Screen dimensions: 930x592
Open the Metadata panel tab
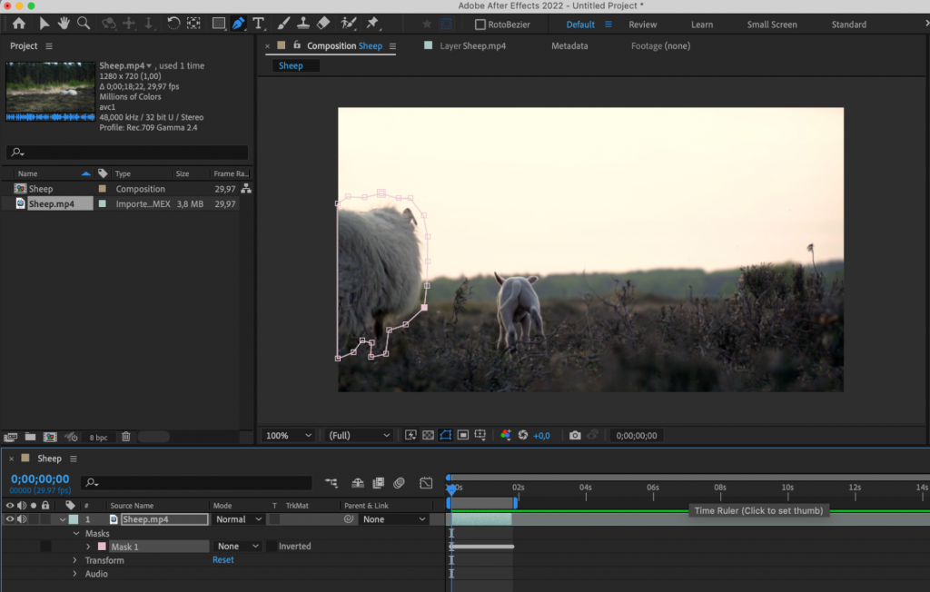click(x=570, y=45)
